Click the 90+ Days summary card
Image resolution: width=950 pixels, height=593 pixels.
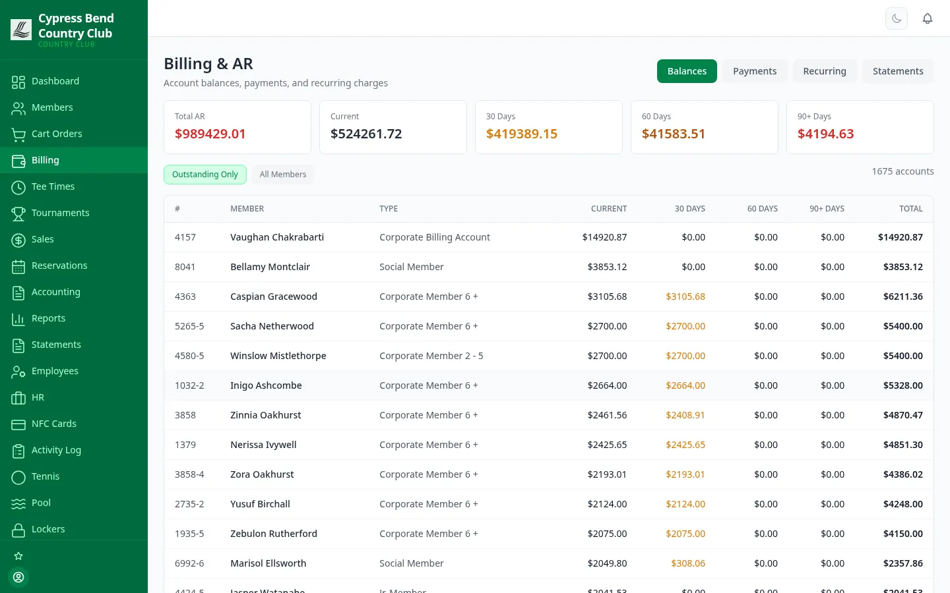point(860,127)
